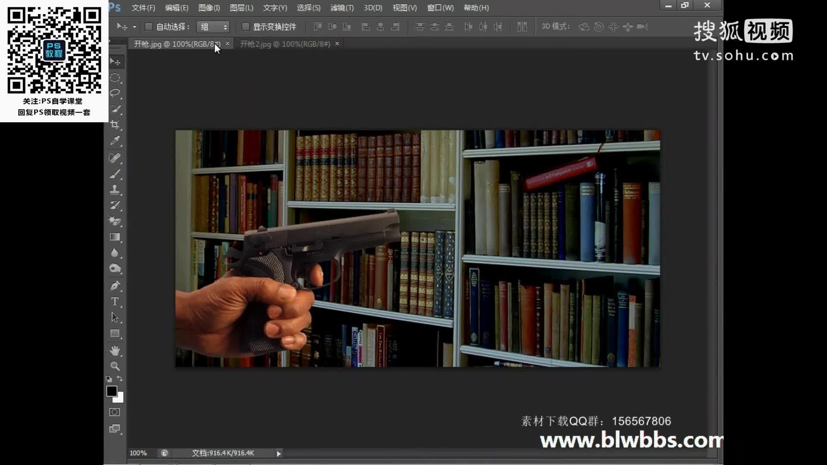Click the black foreground color swatch
This screenshot has height=465, width=827.
tap(112, 391)
